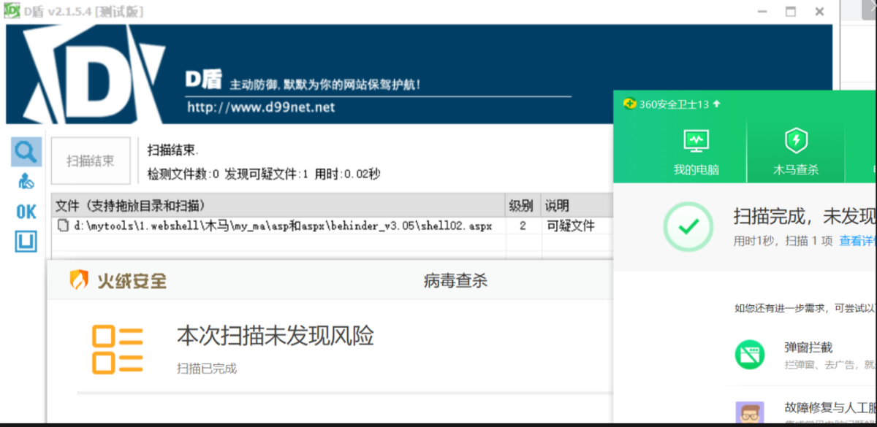This screenshot has width=877, height=427.
Task: Click the 火绒安全 flame logo
Action: pyautogui.click(x=79, y=279)
